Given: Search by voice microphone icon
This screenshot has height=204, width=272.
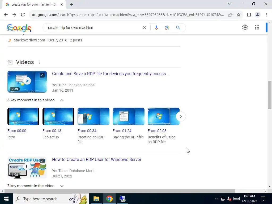Looking at the screenshot, I should coord(156,28).
